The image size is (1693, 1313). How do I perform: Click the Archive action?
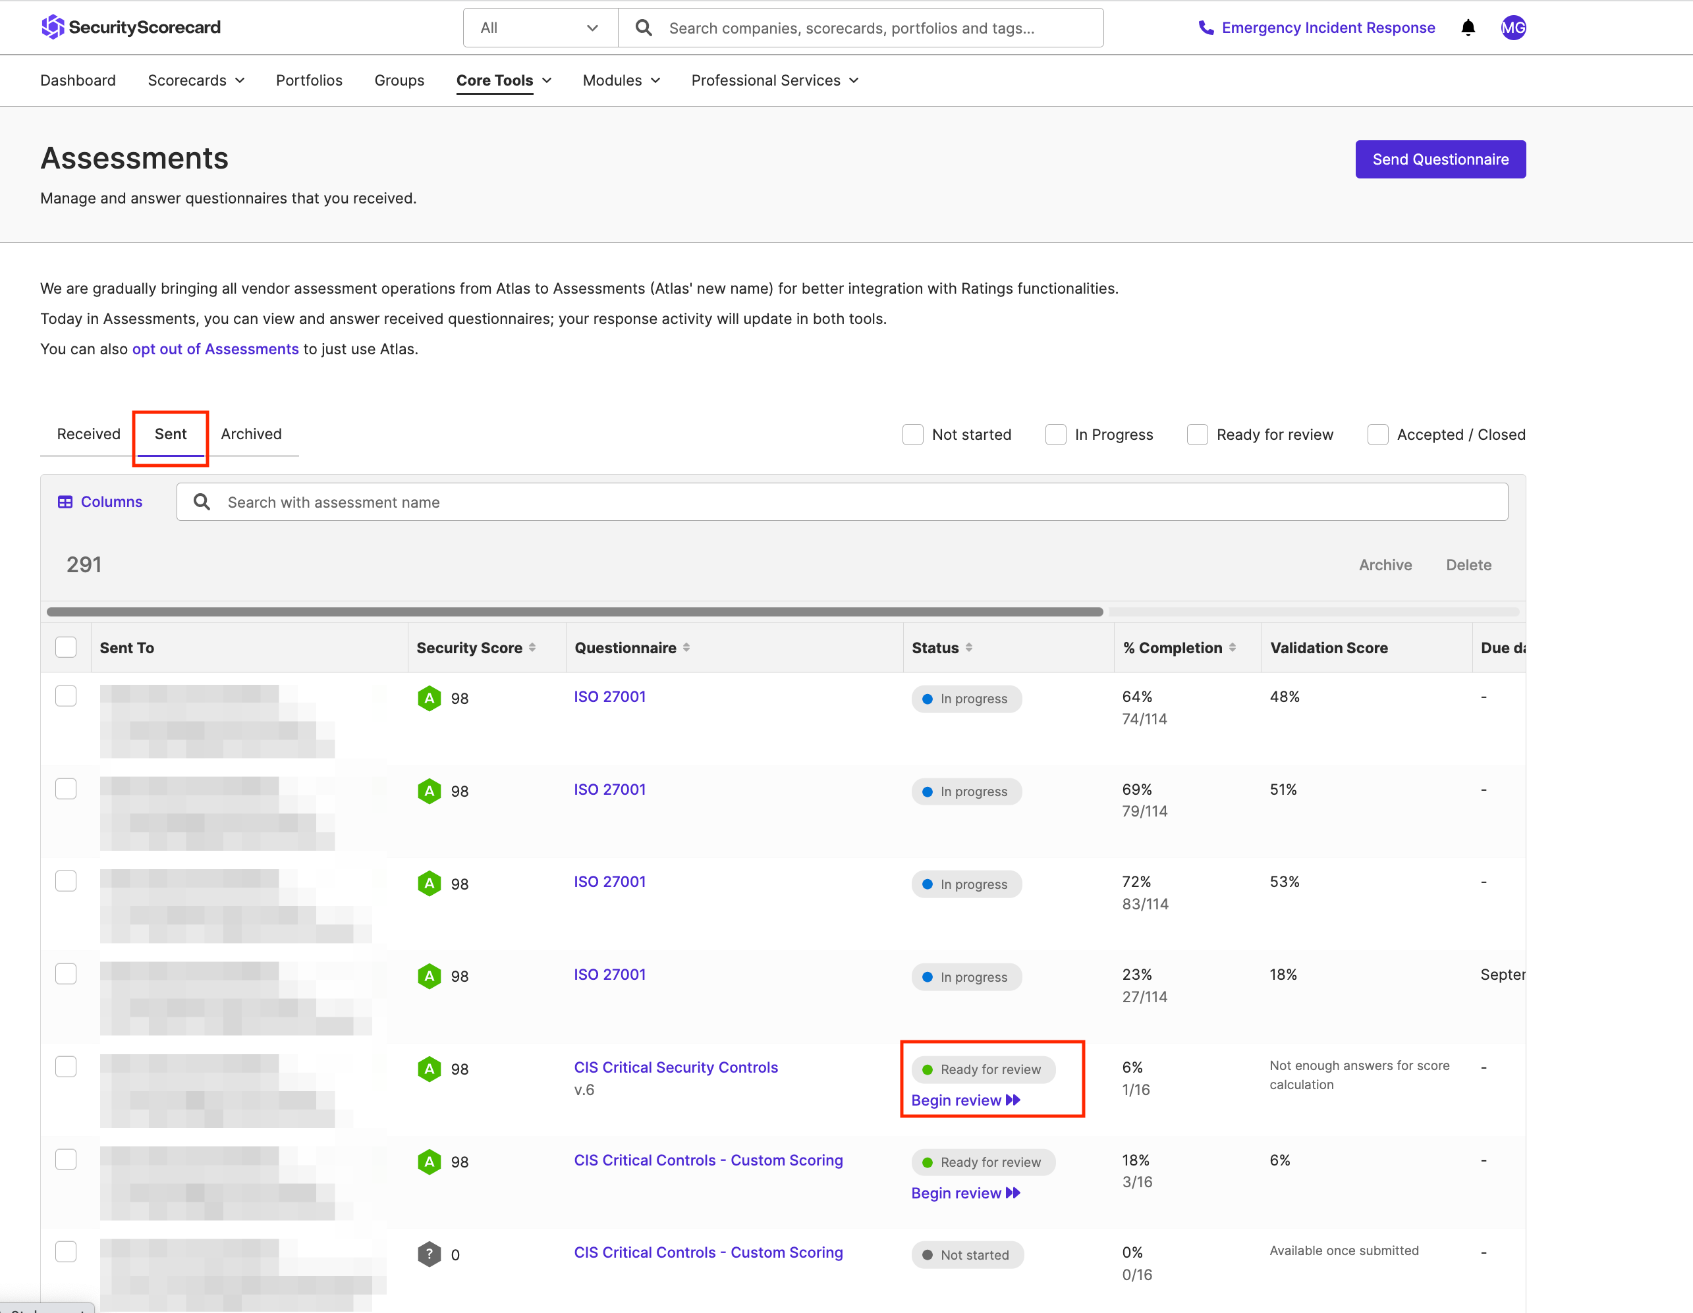1385,566
